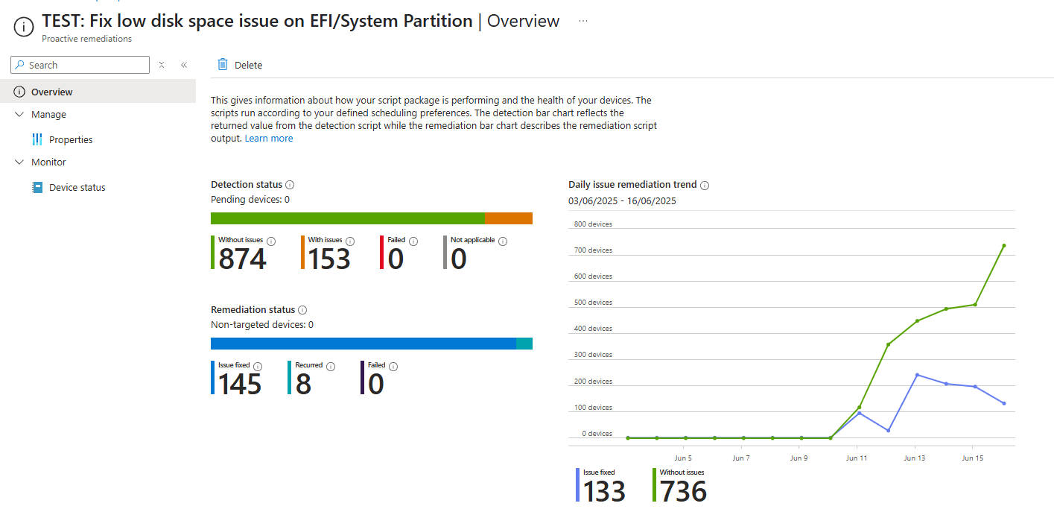Select Overview in the left menu
Image resolution: width=1054 pixels, height=512 pixels.
coord(98,92)
